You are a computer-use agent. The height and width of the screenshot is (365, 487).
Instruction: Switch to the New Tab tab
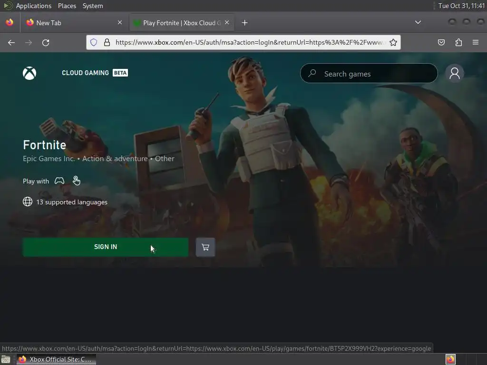74,23
